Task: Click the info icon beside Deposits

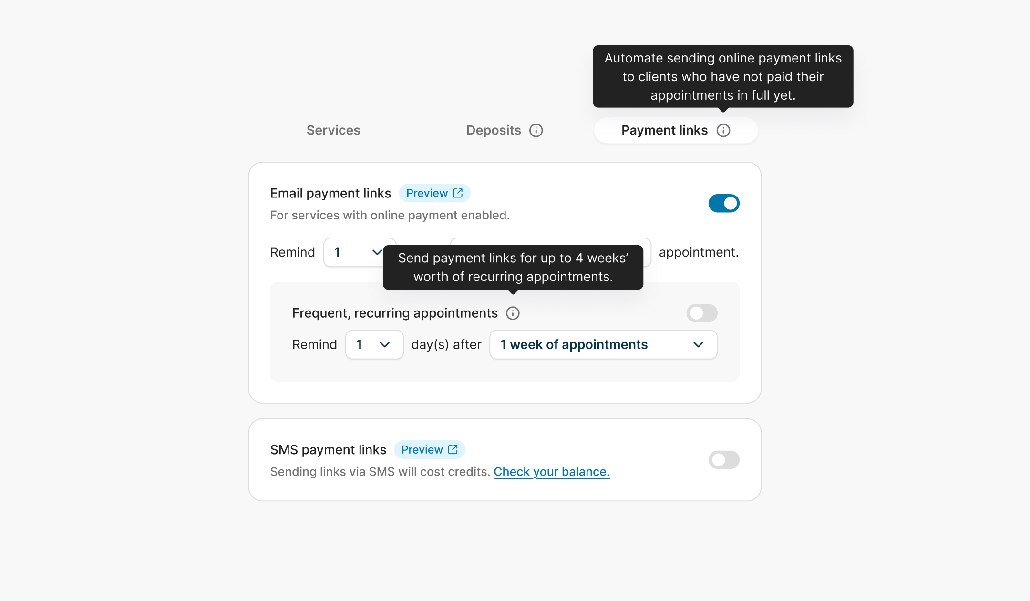Action: (x=536, y=131)
